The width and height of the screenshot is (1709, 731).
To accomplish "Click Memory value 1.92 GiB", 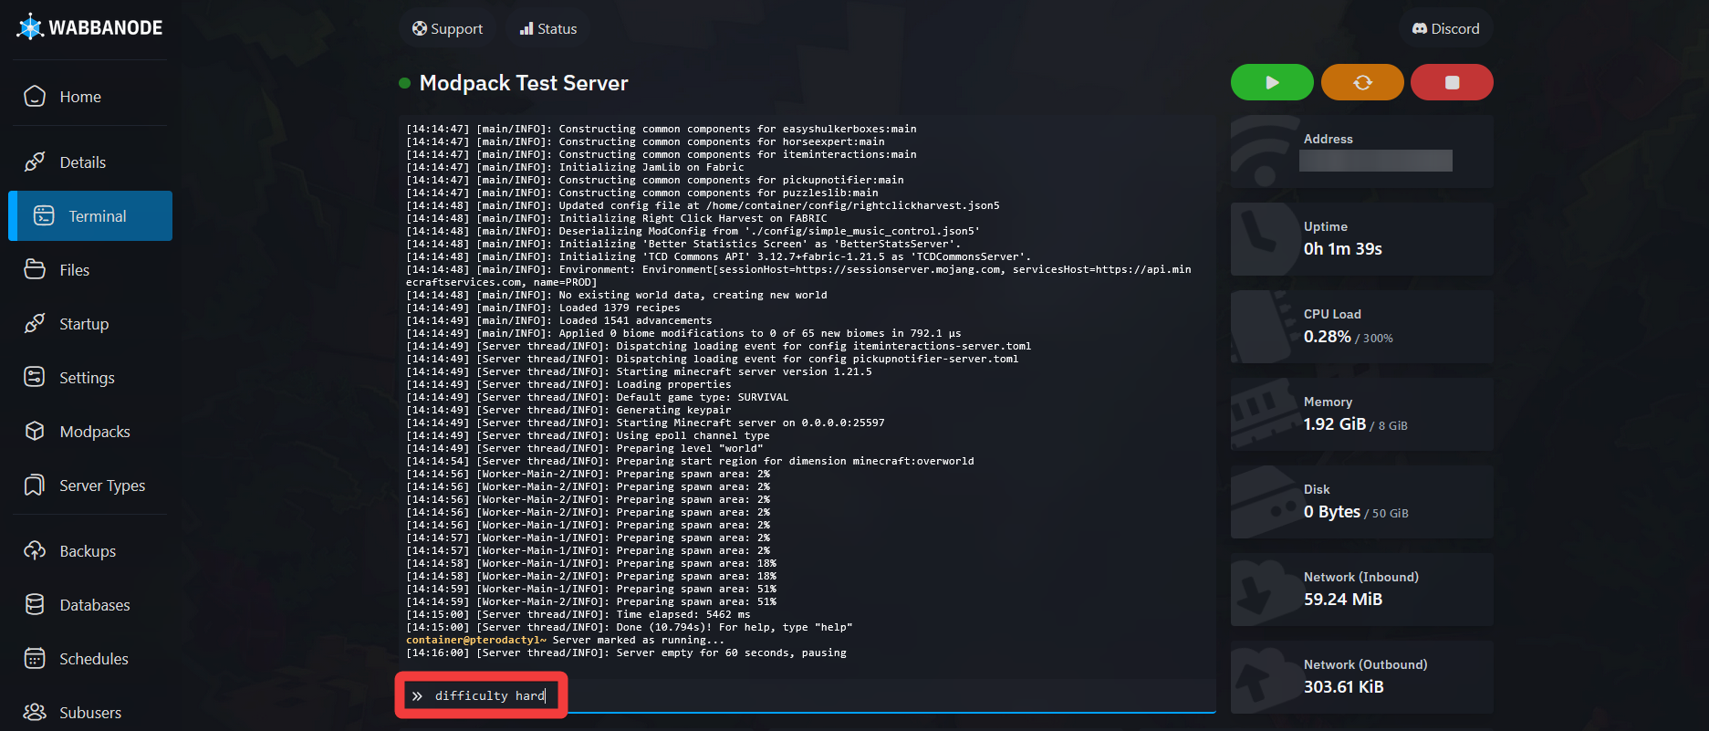I will 1335,424.
